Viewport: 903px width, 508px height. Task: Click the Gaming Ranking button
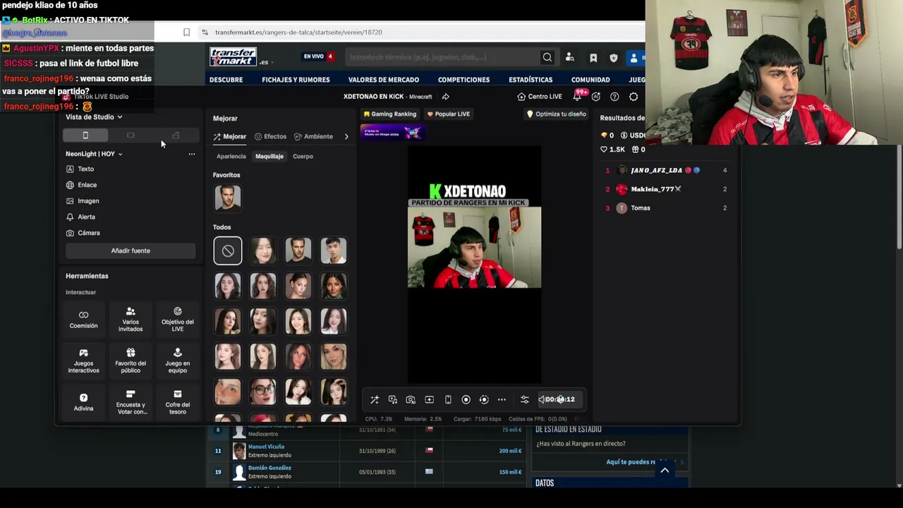click(x=389, y=114)
